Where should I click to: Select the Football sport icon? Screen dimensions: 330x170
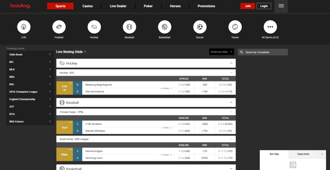59,27
